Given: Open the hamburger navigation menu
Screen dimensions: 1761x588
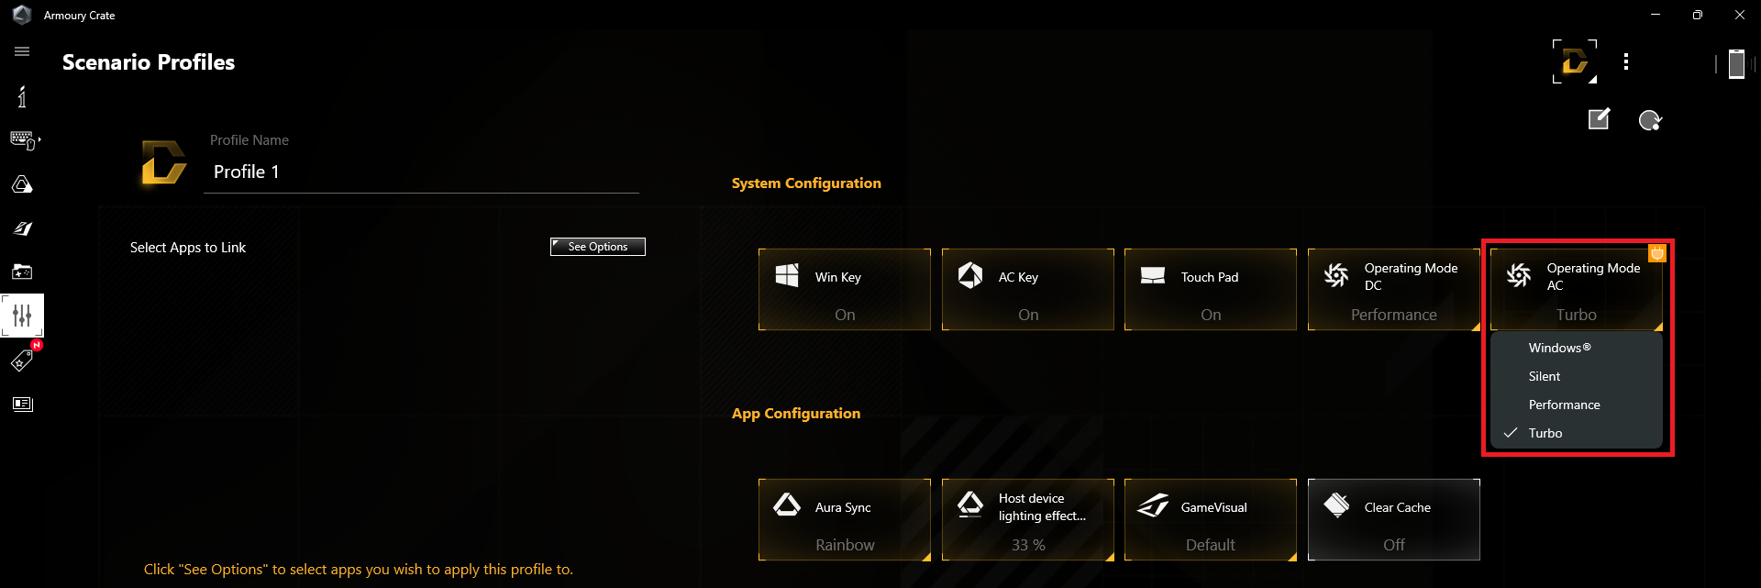Looking at the screenshot, I should tap(22, 51).
